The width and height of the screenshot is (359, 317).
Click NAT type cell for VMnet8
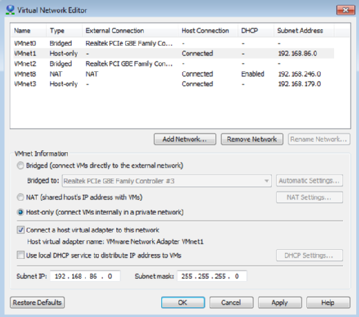(56, 74)
